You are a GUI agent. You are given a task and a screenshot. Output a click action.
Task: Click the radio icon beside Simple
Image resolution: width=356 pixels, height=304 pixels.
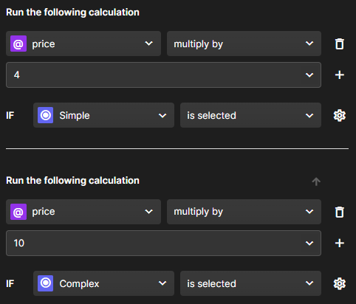46,115
